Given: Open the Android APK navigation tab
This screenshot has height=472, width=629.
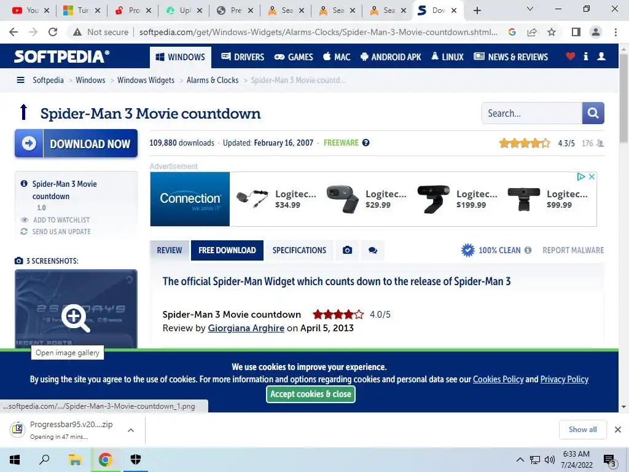Looking at the screenshot, I should 391,57.
